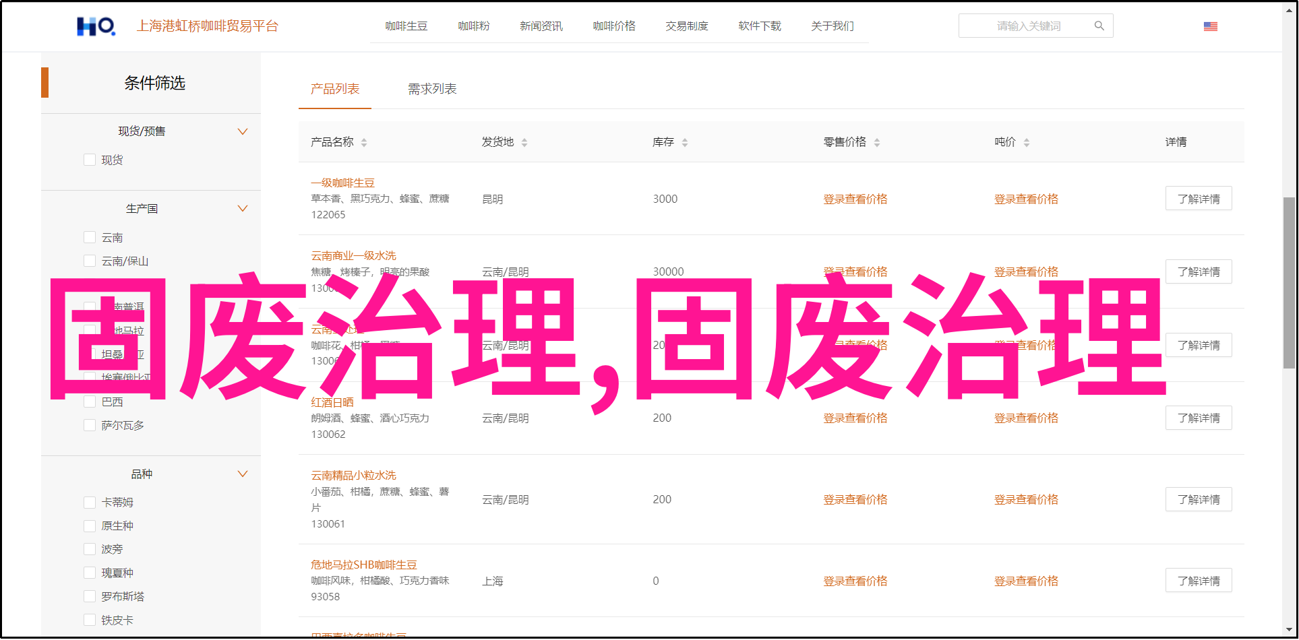Check the 云南 origin checkbox
The height and width of the screenshot is (640, 1299).
[x=90, y=237]
